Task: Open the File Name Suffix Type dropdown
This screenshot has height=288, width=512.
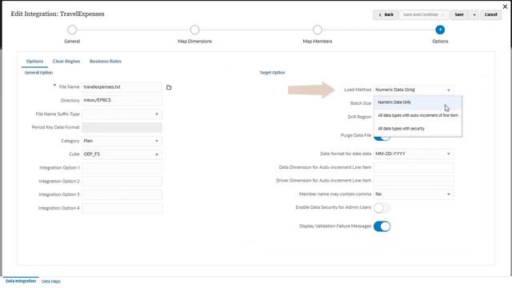Action: [122, 114]
